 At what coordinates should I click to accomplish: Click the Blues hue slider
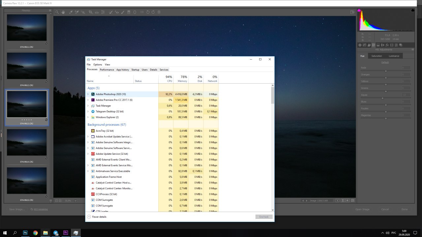[386, 105]
